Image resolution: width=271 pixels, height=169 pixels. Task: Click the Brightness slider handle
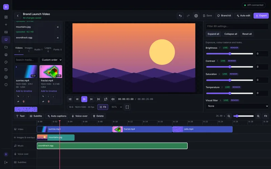(230, 54)
